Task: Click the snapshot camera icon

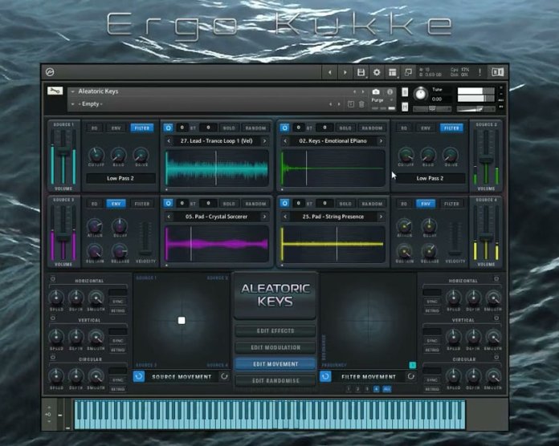Action: pyautogui.click(x=376, y=91)
